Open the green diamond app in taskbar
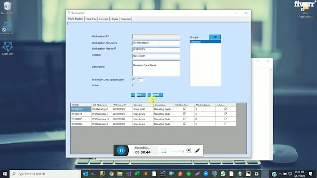 pyautogui.click(x=189, y=174)
